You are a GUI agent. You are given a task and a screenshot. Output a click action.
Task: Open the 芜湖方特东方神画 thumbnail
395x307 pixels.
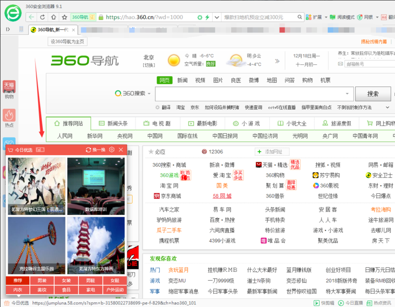click(x=96, y=246)
